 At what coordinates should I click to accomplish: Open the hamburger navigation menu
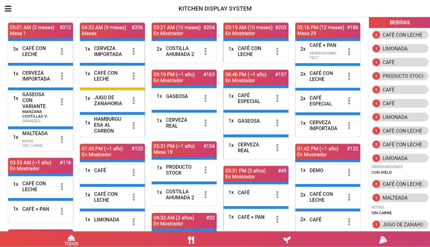[x=8, y=8]
